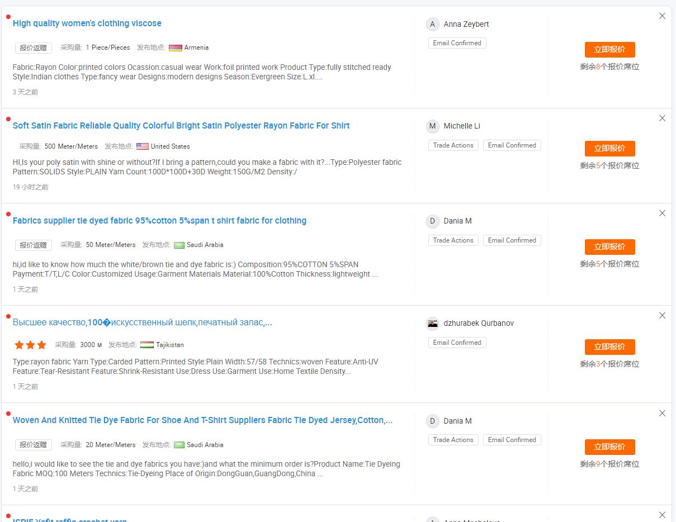The height and width of the screenshot is (522, 676).
Task: Click the three-star rating on Tajikistan listing
Action: tap(30, 345)
